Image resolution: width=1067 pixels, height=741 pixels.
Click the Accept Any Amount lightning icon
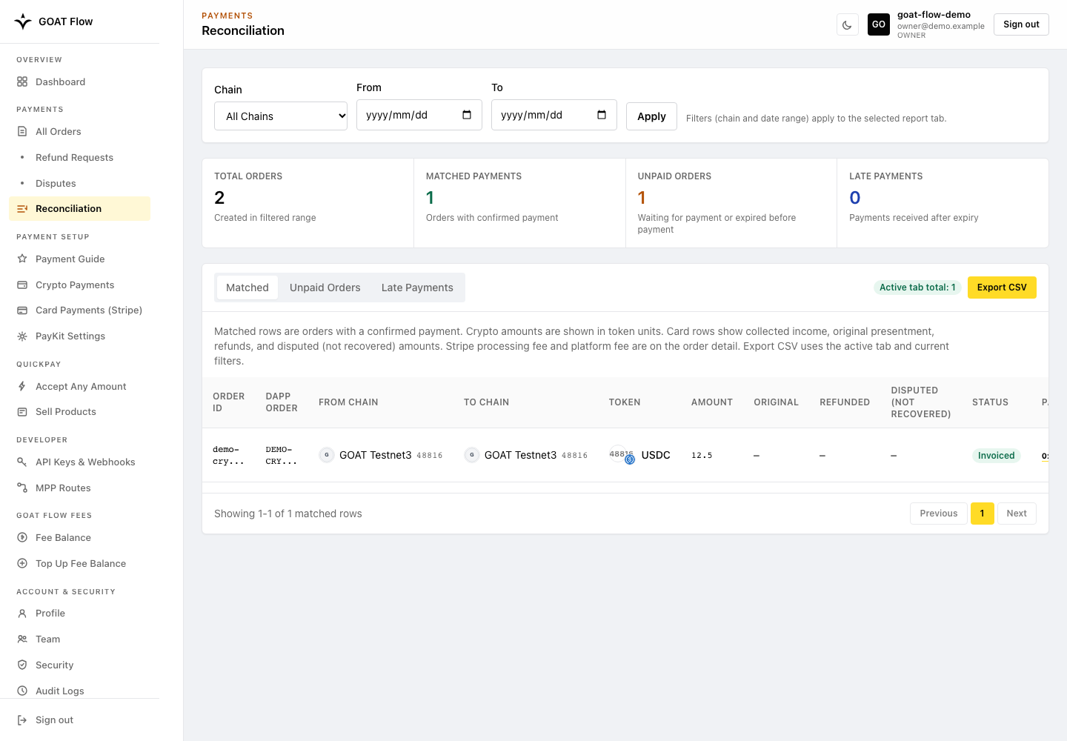22,386
